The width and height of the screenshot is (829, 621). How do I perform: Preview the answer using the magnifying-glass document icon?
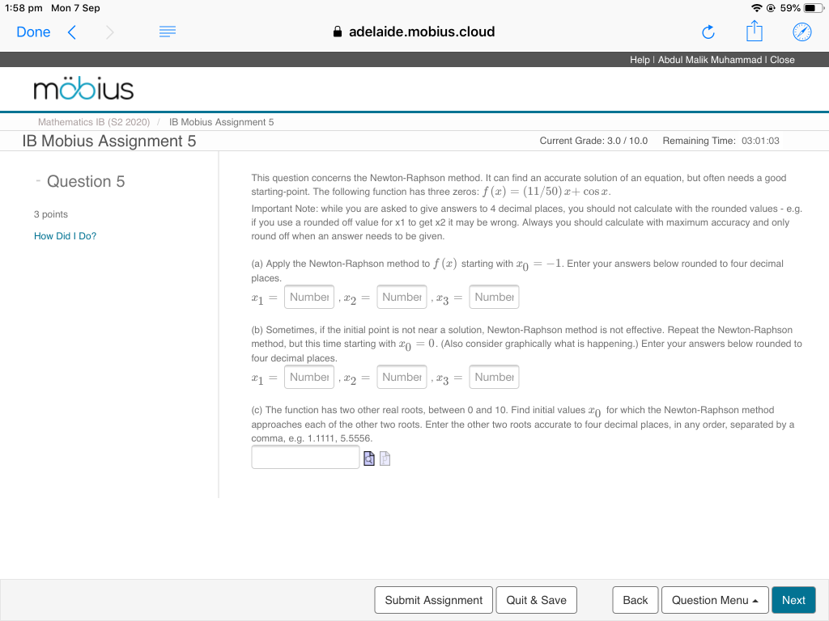click(369, 458)
